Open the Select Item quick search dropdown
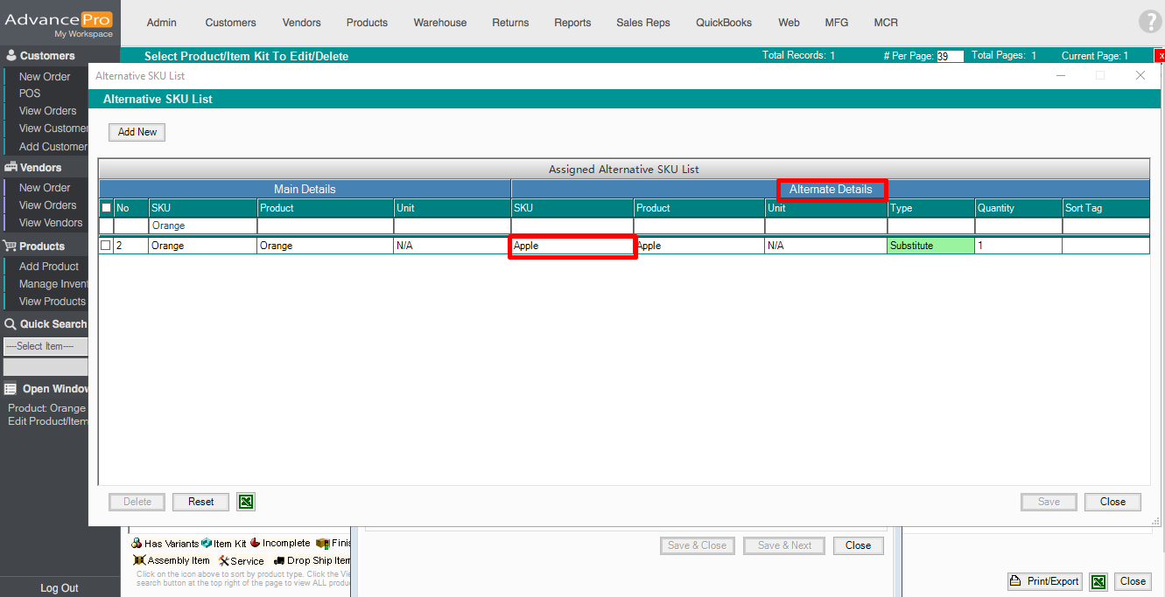This screenshot has height=597, width=1165. click(x=46, y=346)
